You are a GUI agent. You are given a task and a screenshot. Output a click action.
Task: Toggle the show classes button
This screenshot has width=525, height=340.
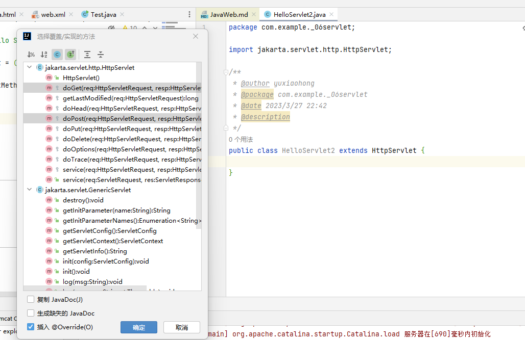click(x=57, y=55)
